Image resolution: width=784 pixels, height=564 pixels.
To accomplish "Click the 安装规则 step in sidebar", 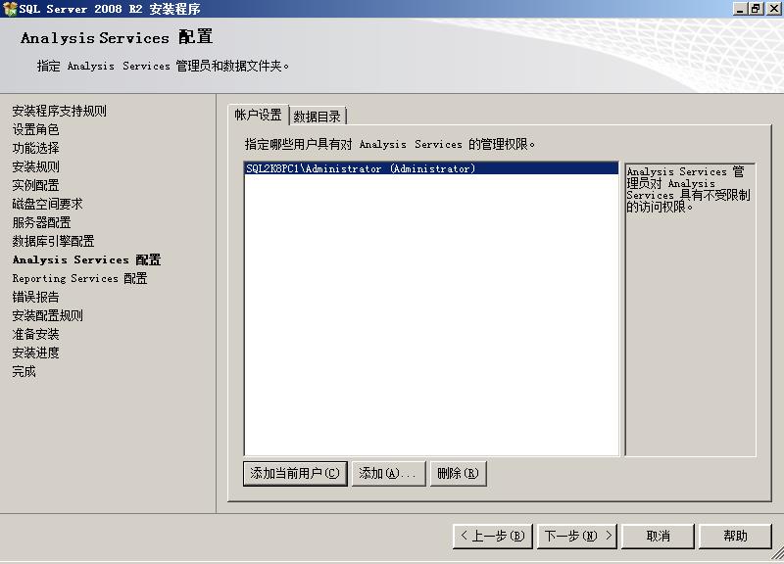I will 35,166.
